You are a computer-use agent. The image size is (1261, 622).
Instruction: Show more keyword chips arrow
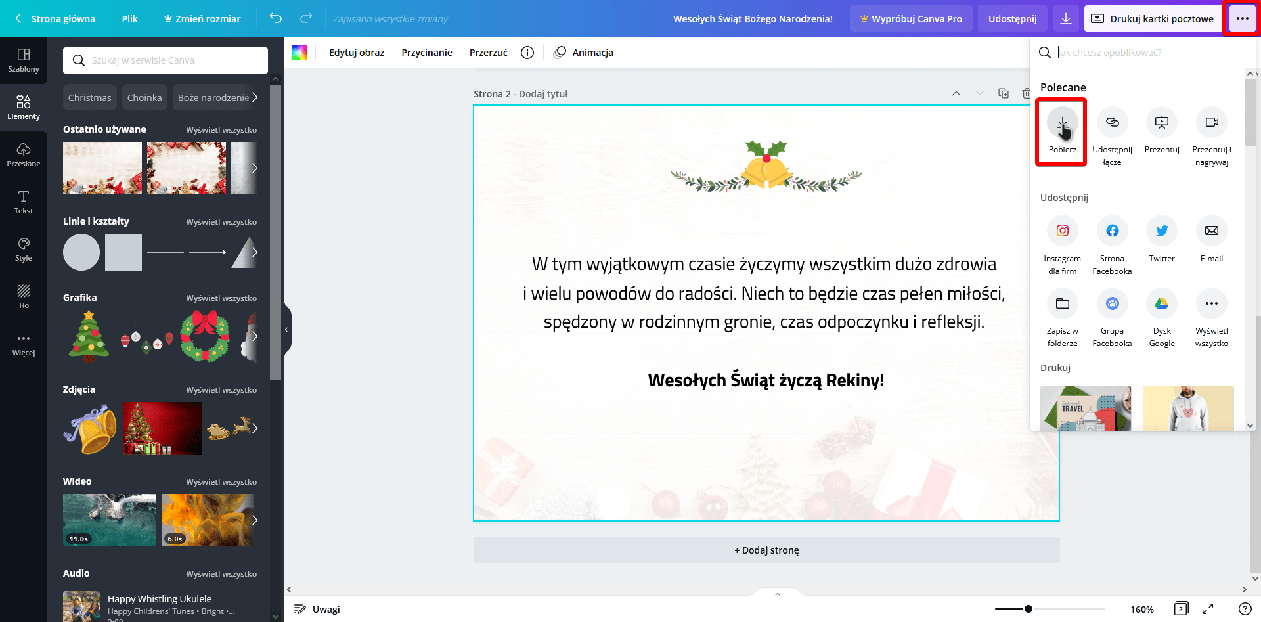coord(255,97)
